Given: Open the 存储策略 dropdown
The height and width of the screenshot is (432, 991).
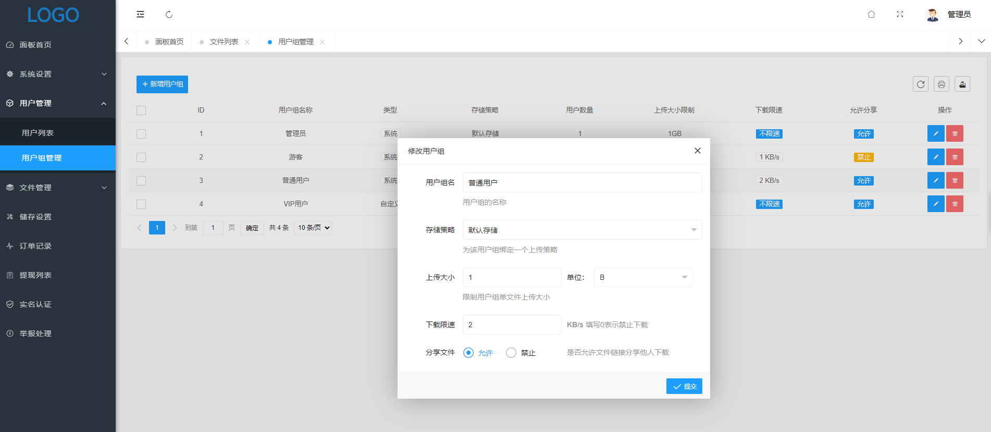Looking at the screenshot, I should click(582, 230).
